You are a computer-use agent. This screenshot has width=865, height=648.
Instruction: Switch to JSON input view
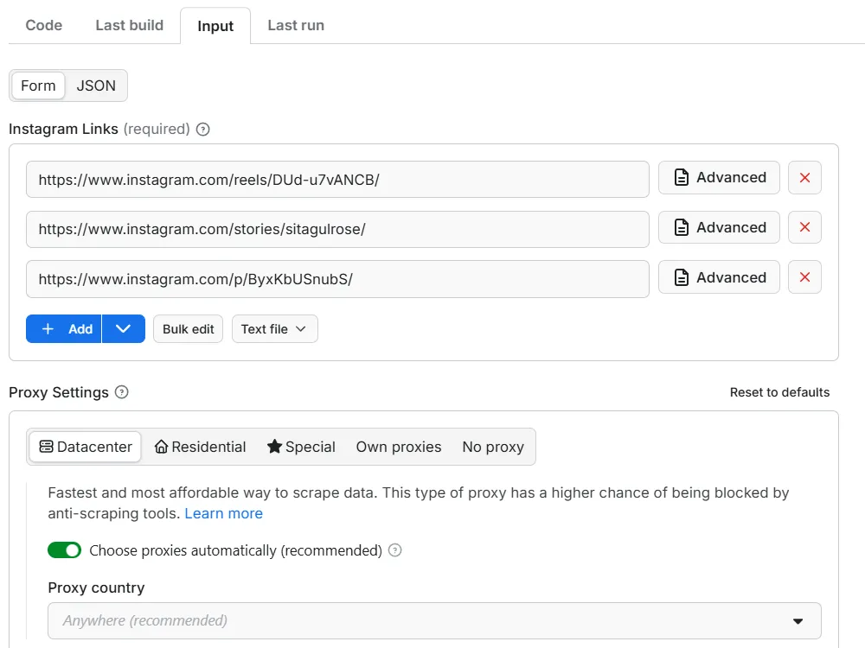click(96, 86)
